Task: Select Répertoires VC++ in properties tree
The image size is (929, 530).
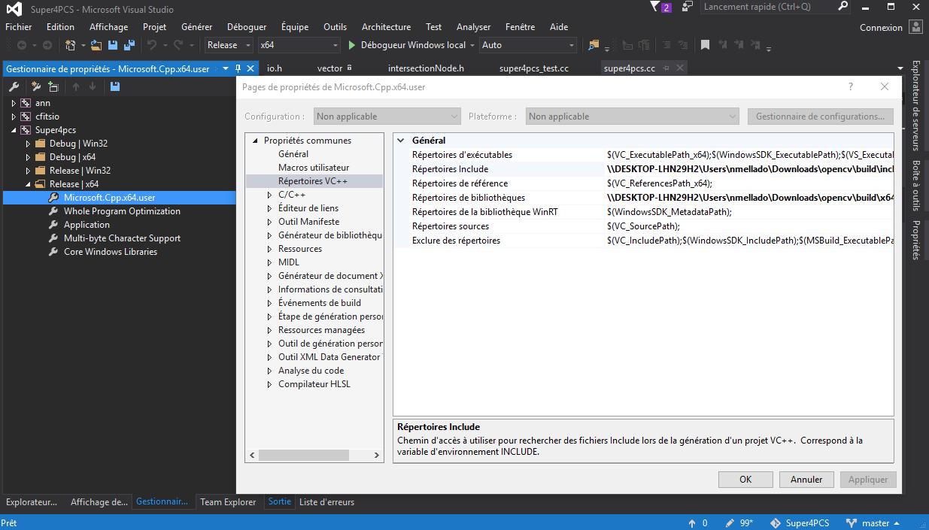Action: point(313,181)
